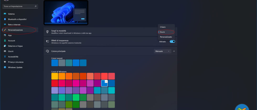
Task: Open the Accessibilità icon
Action: [x=5, y=57]
